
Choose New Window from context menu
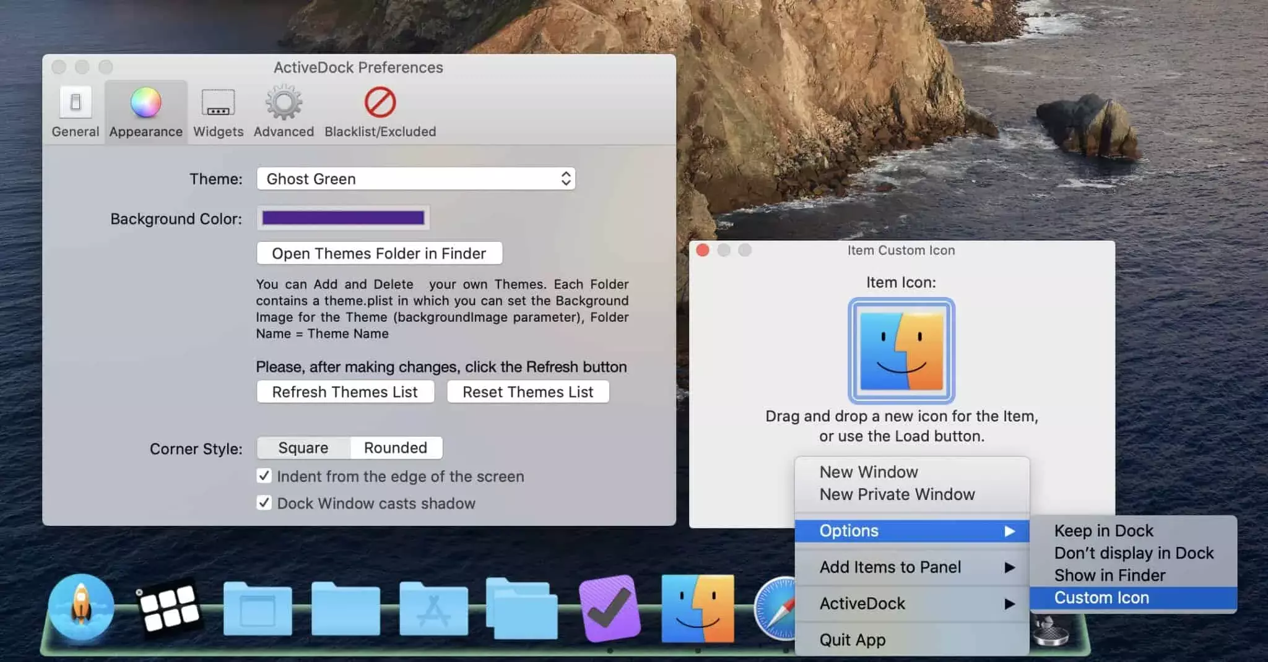tap(912, 472)
